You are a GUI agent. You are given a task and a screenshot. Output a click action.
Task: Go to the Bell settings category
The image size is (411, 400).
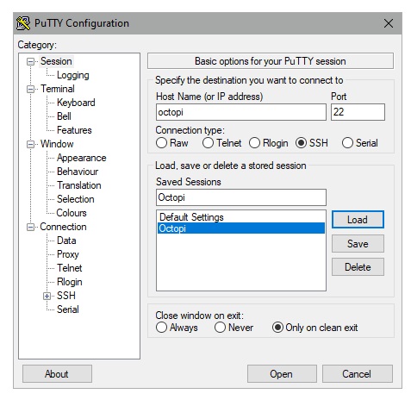click(x=64, y=116)
